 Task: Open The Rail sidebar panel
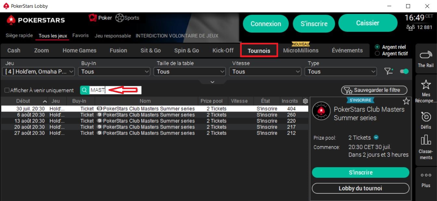(x=426, y=59)
